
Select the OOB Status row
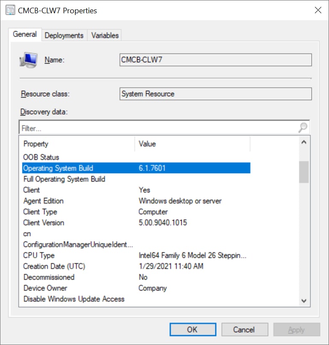136,157
